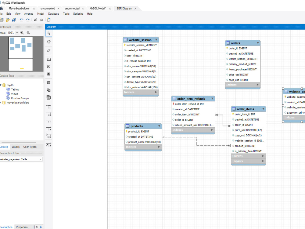Select the new routine group tool

[48, 97]
